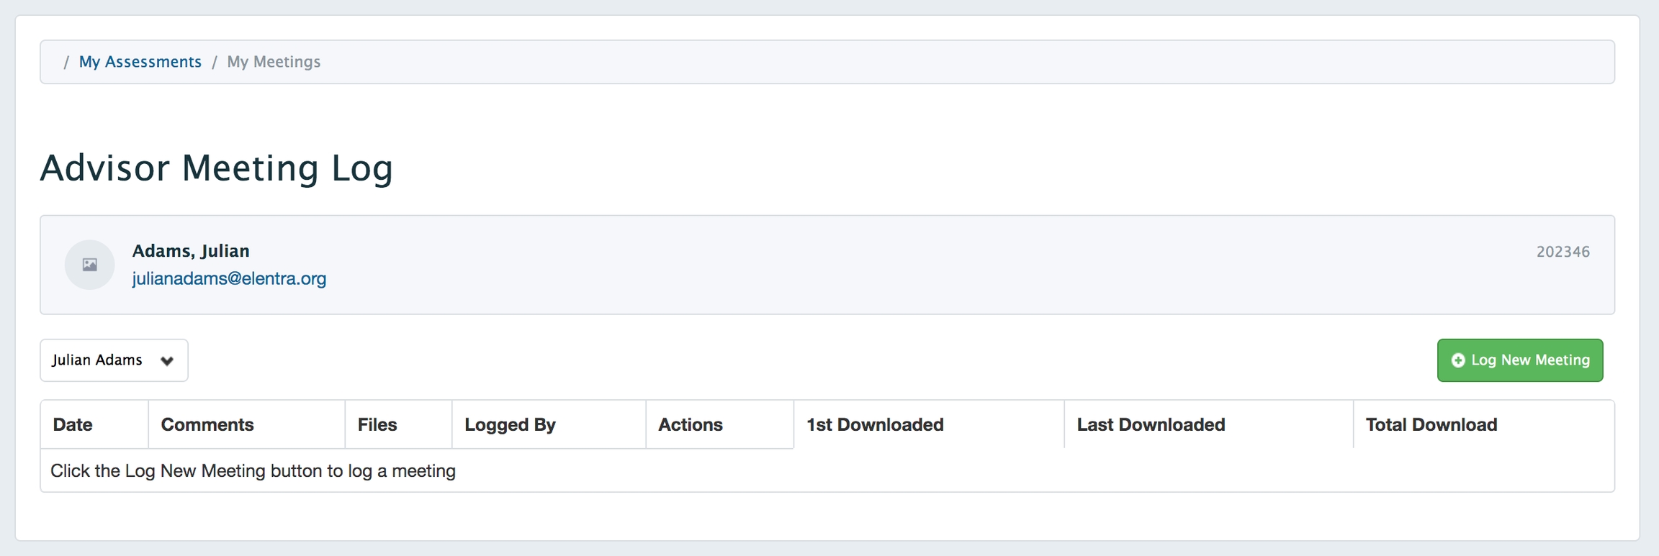Screen dimensions: 1659x556
Task: Open the julianadams@elentra.org email link
Action: [229, 278]
